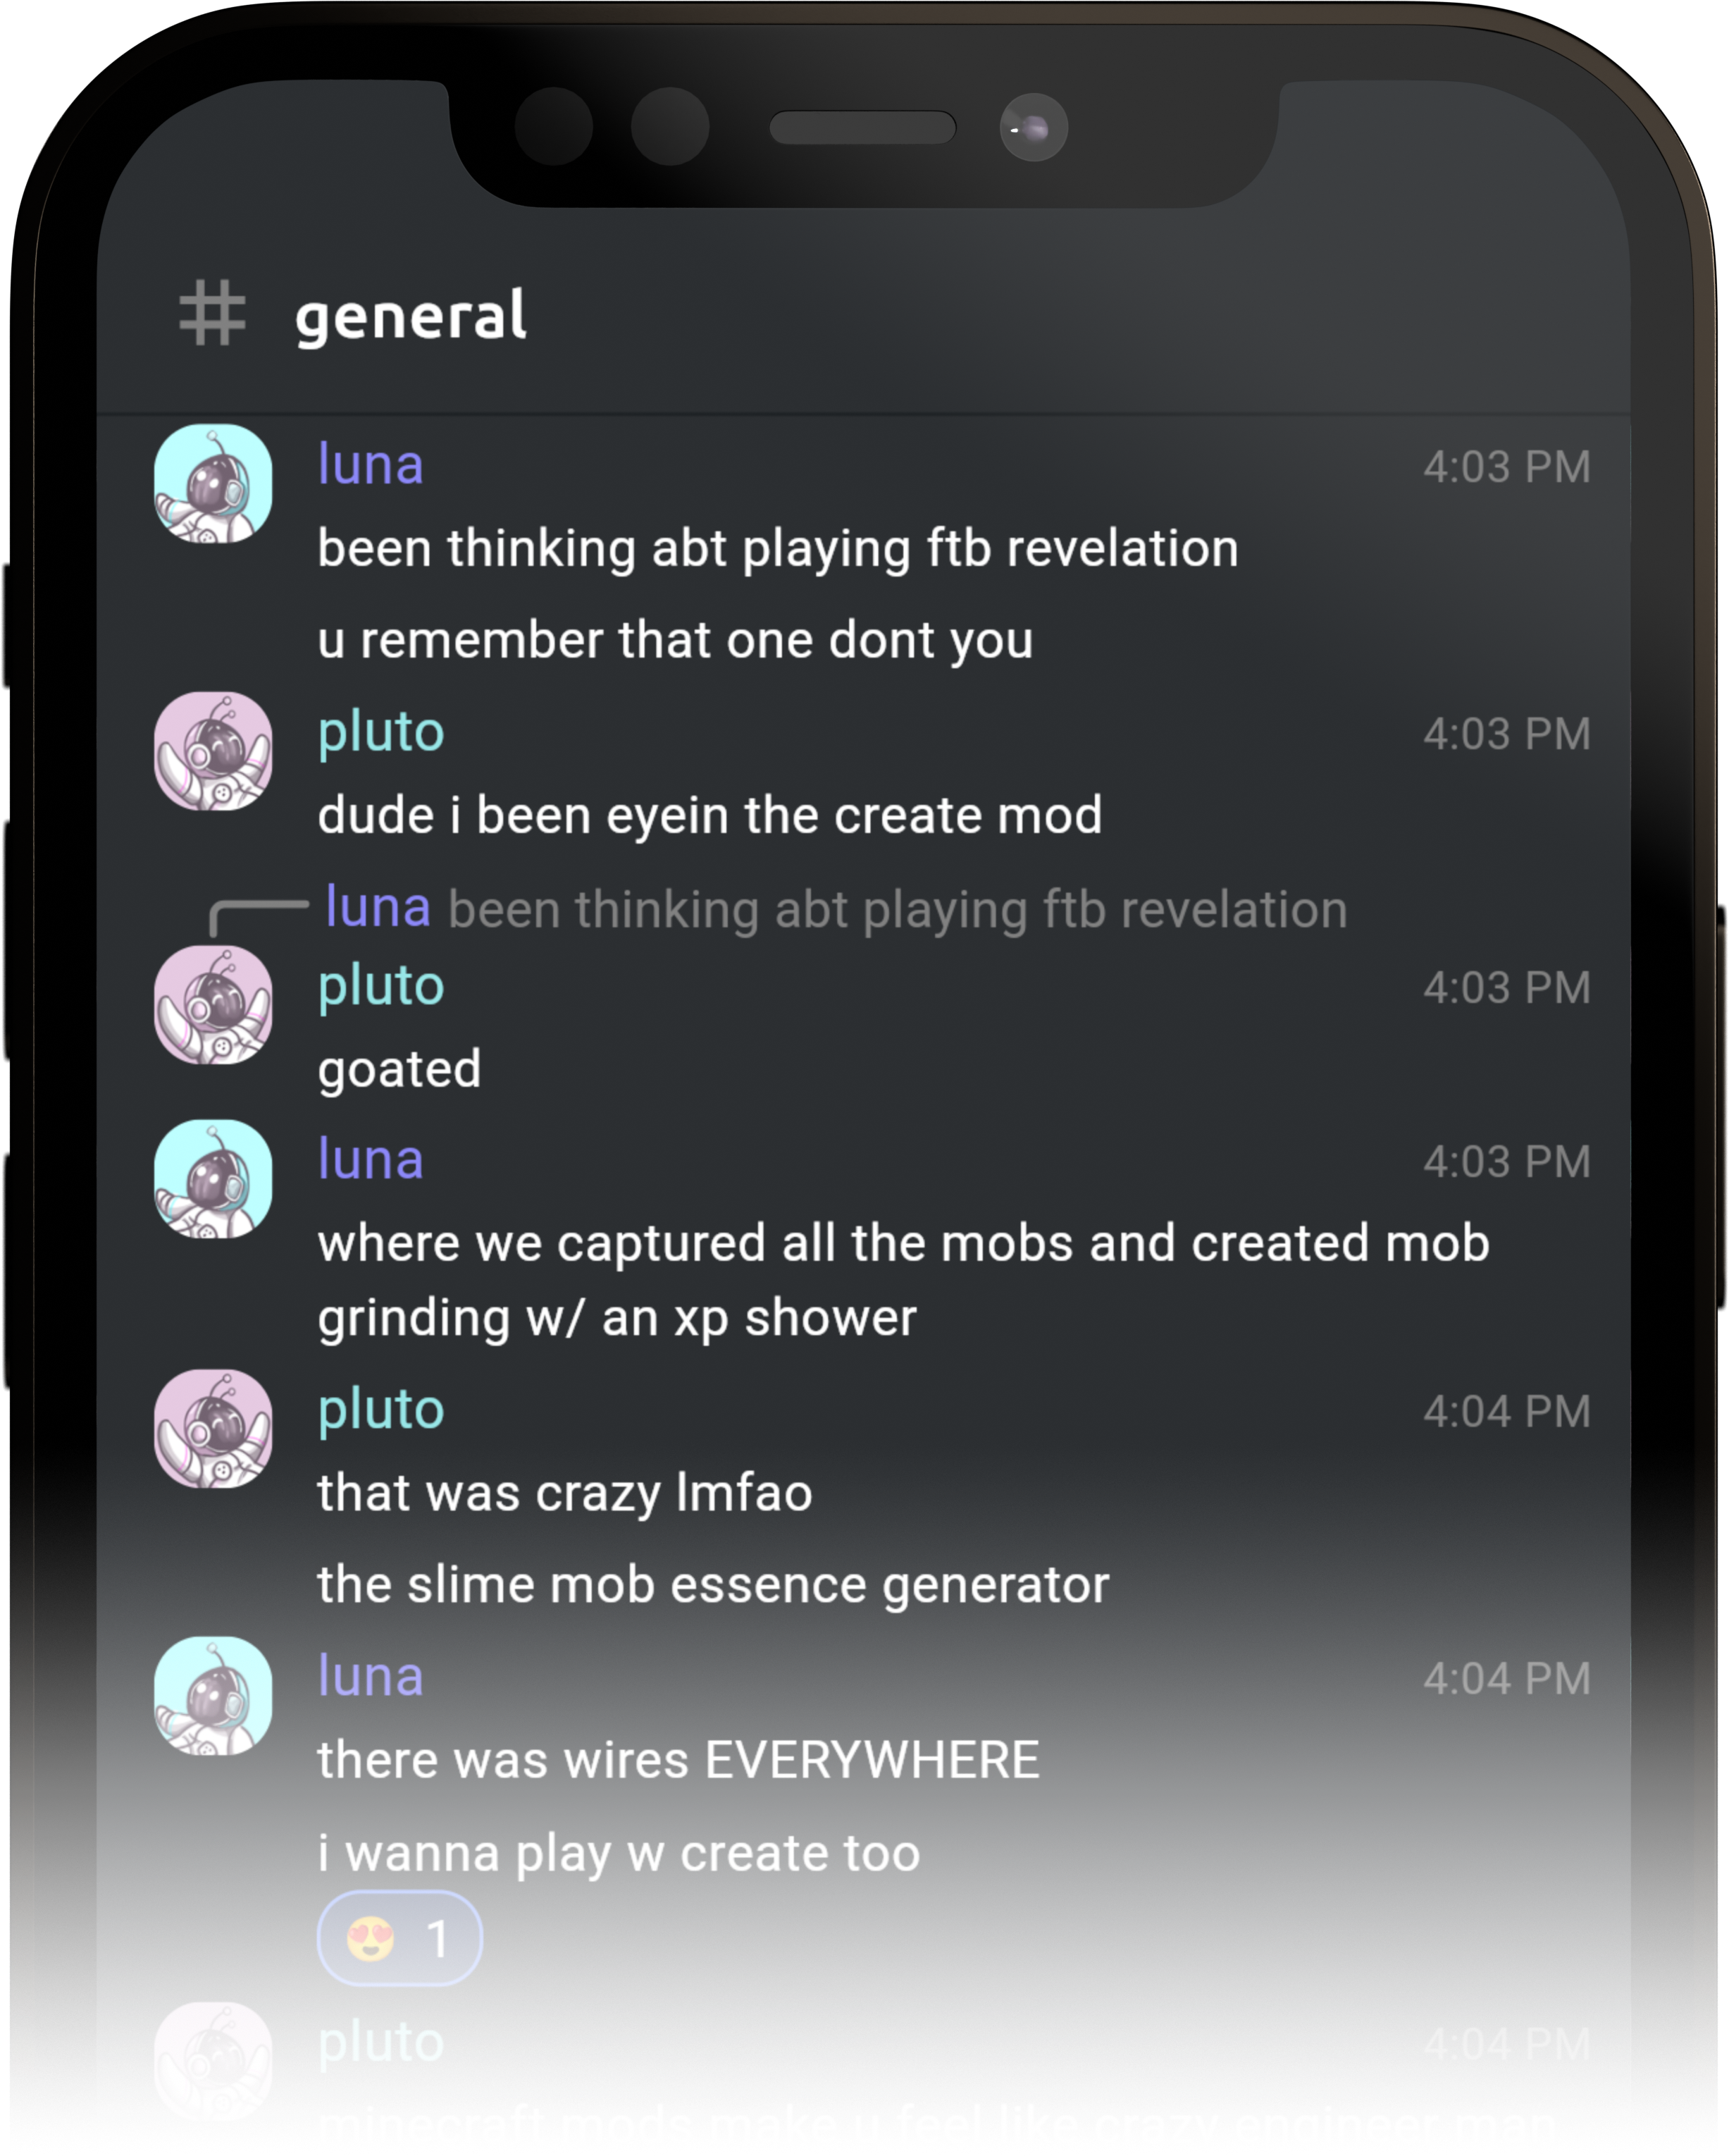Select the pluto username above the create mod message
The height and width of the screenshot is (2156, 1729).
click(380, 732)
